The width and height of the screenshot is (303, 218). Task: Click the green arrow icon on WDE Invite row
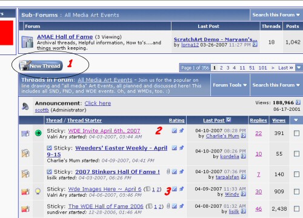coord(38,133)
